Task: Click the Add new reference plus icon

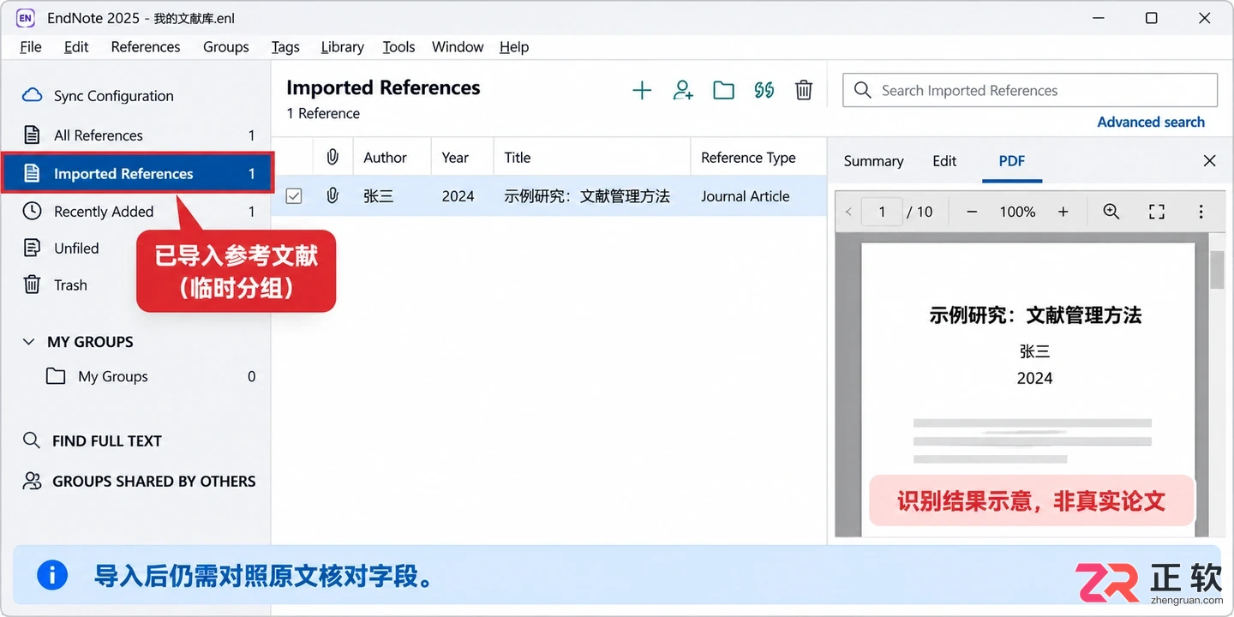Action: [642, 90]
